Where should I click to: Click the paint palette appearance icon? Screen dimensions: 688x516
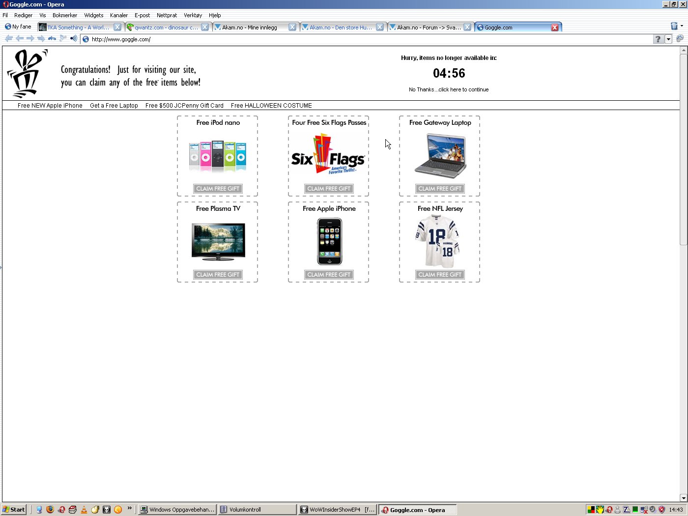click(680, 39)
